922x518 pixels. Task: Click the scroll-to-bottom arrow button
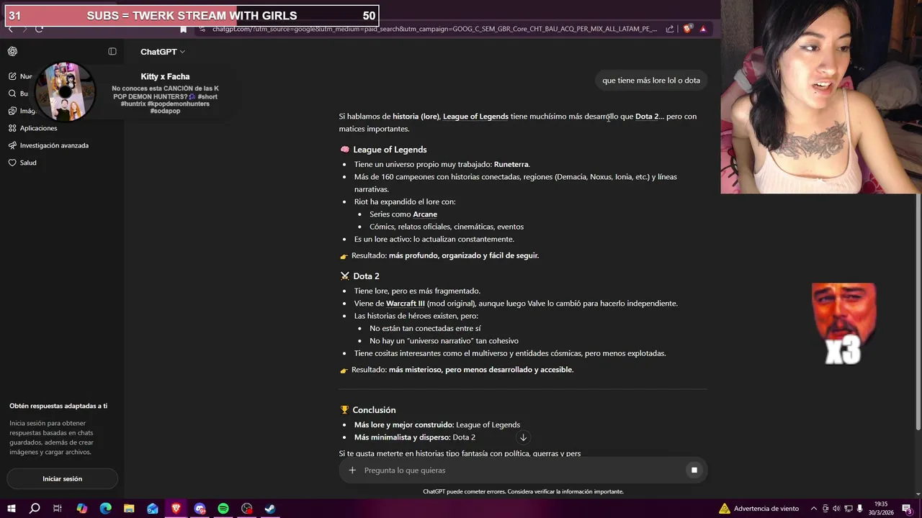[524, 437]
